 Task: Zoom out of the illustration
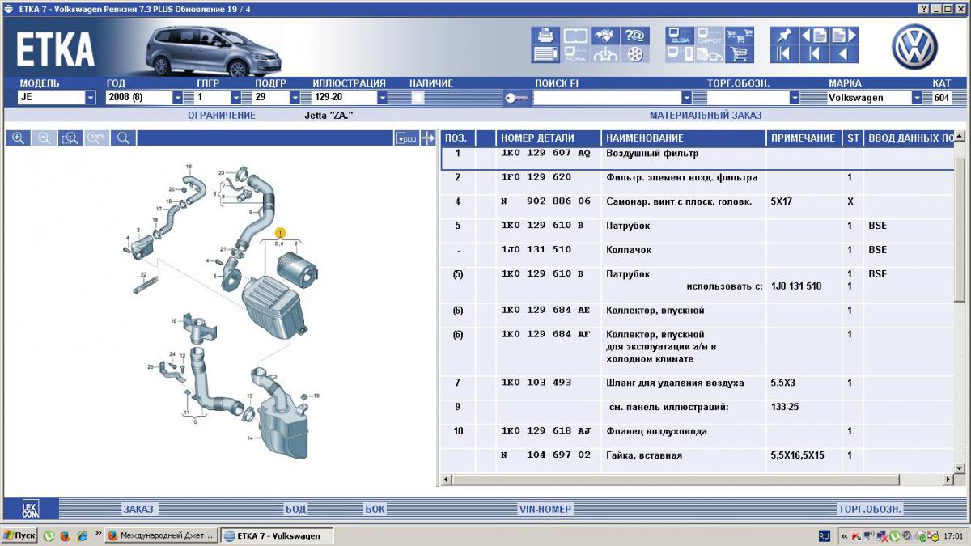point(45,138)
